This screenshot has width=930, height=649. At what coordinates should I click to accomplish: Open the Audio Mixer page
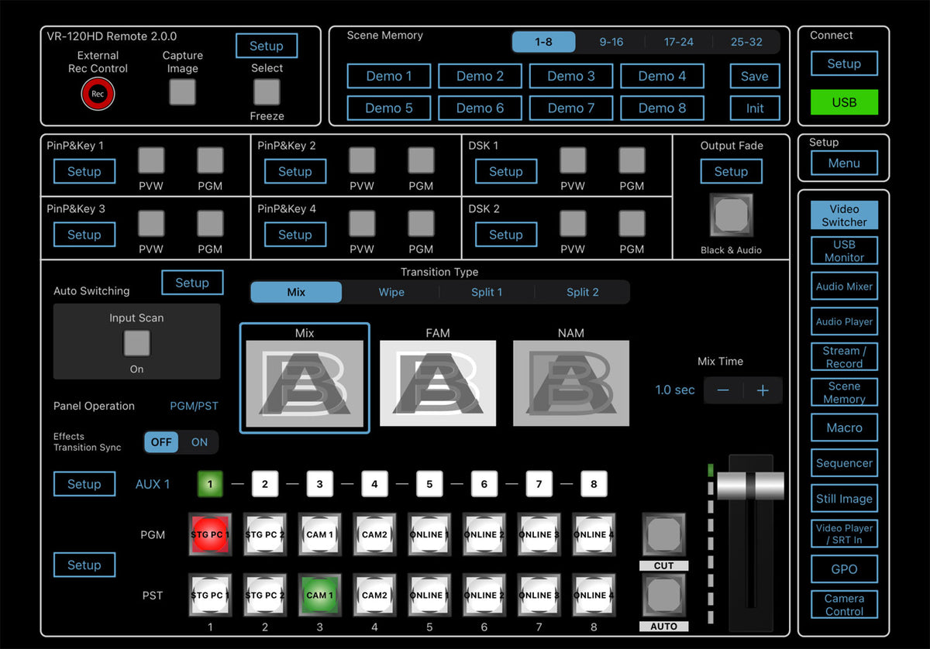point(844,287)
